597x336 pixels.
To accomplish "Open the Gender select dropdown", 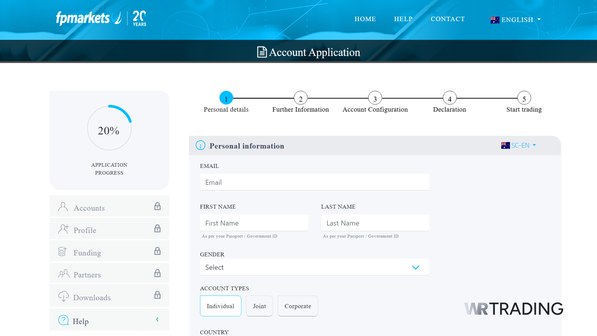I will click(x=314, y=267).
